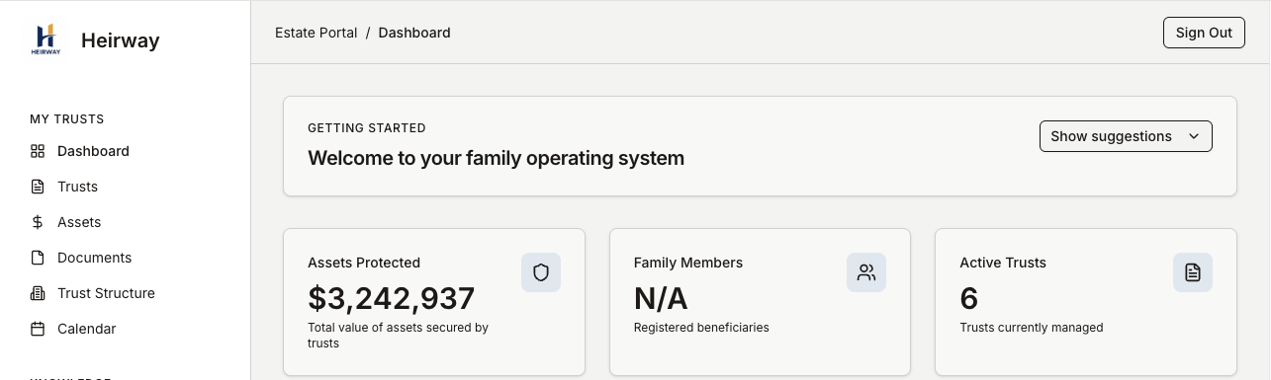Viewport: 1271px width, 380px height.
Task: Click the Family Members card title
Action: 688,263
